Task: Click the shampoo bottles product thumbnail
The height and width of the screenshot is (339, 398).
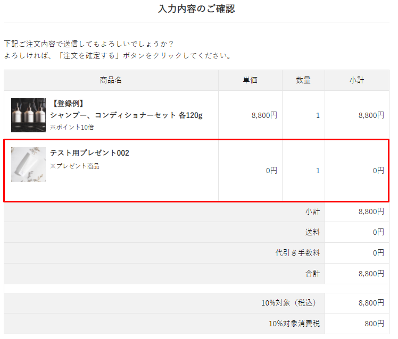Action: coord(28,115)
